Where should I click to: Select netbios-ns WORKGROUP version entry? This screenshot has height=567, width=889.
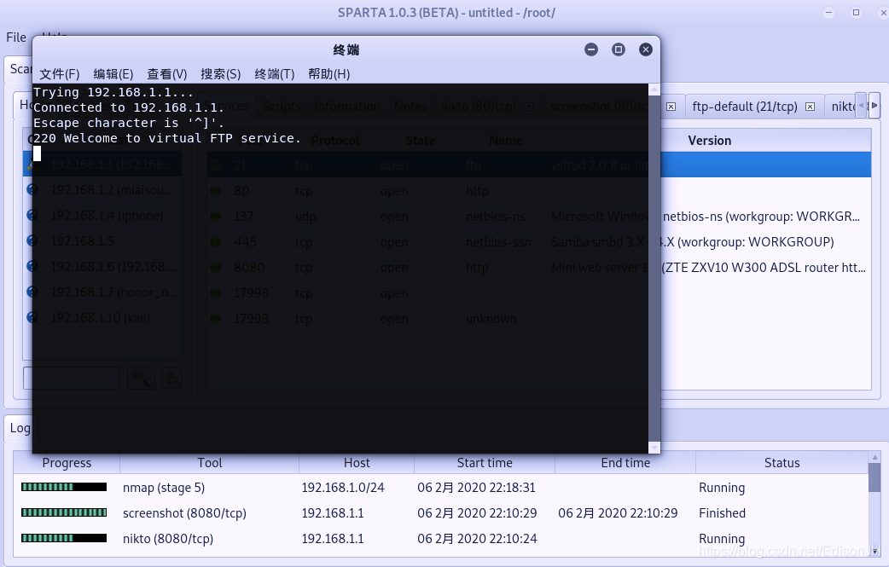(761, 217)
